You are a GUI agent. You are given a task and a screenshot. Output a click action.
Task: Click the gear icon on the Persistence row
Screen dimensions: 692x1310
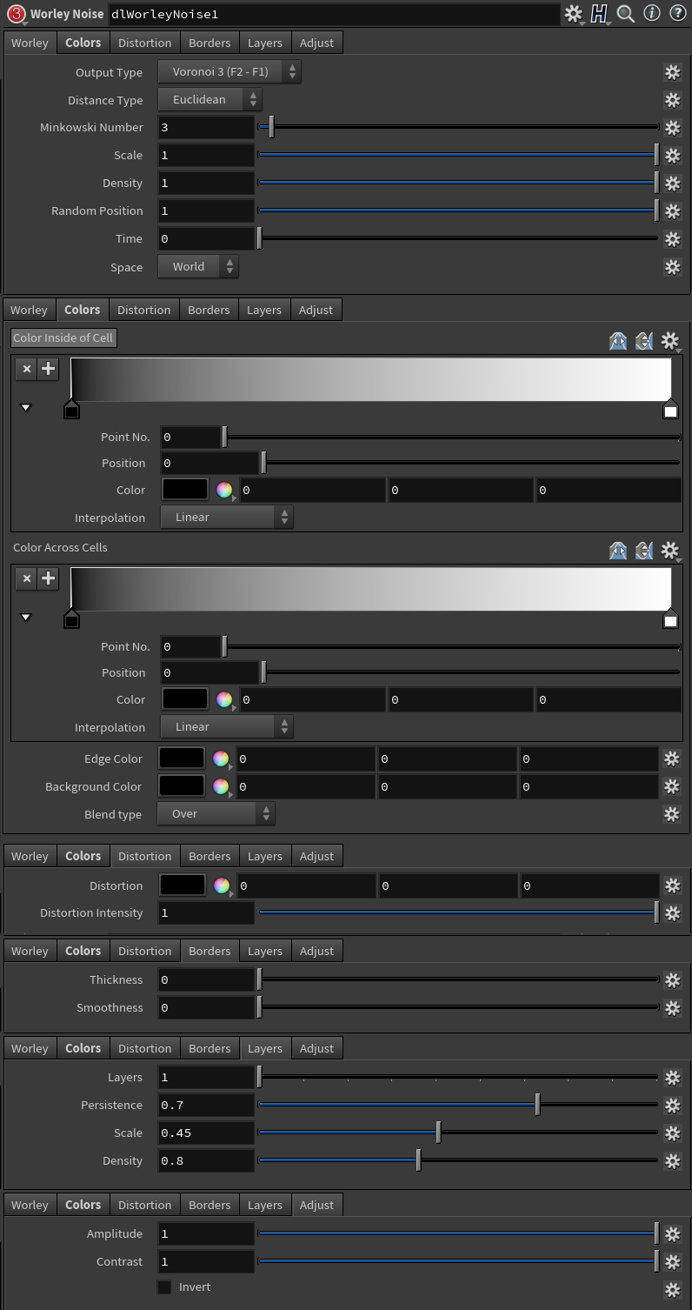pyautogui.click(x=672, y=1106)
